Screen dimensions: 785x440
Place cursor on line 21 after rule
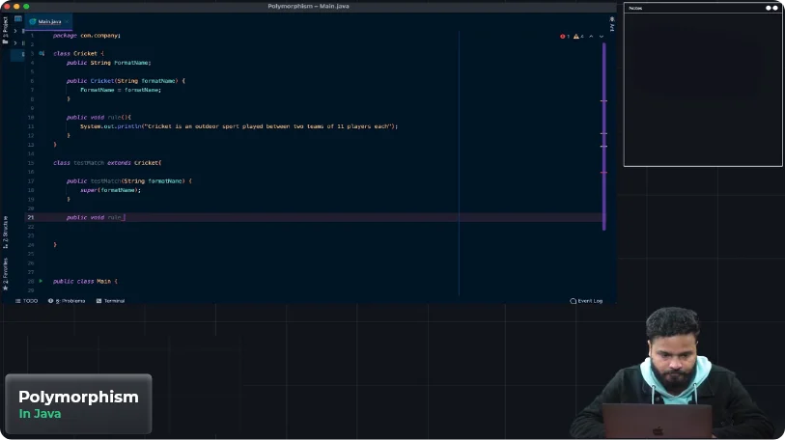coord(125,217)
